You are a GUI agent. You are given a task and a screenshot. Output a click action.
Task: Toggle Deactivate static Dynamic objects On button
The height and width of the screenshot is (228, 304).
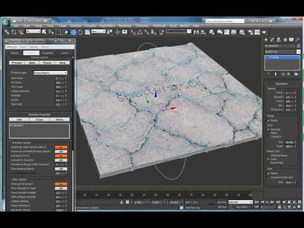tap(61, 147)
